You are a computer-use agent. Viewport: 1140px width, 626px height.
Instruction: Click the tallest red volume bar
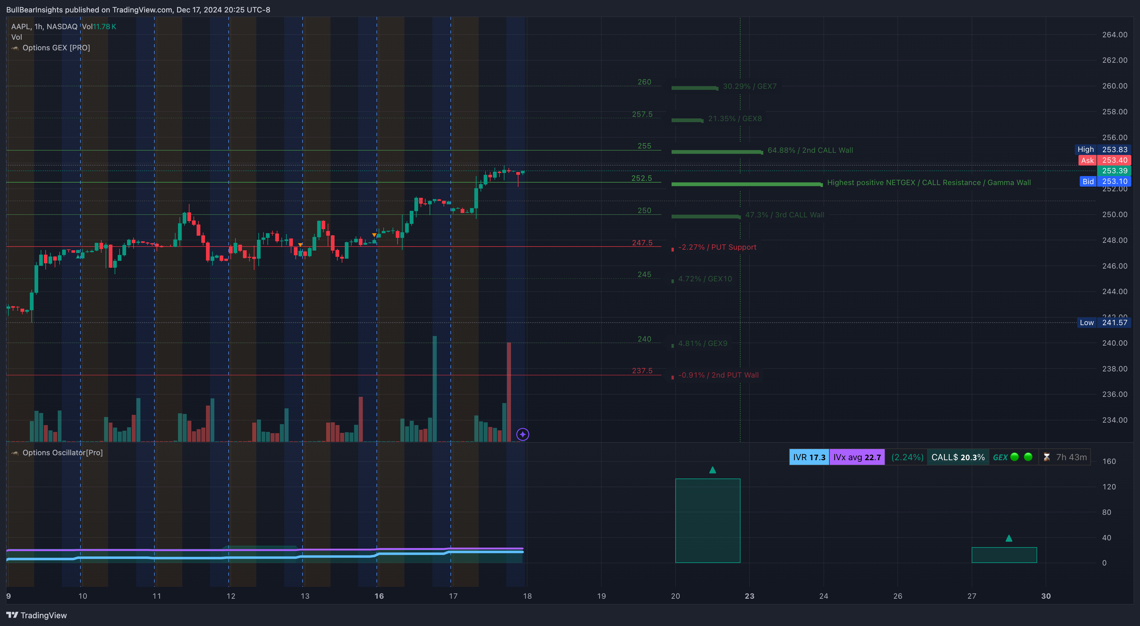coord(509,392)
